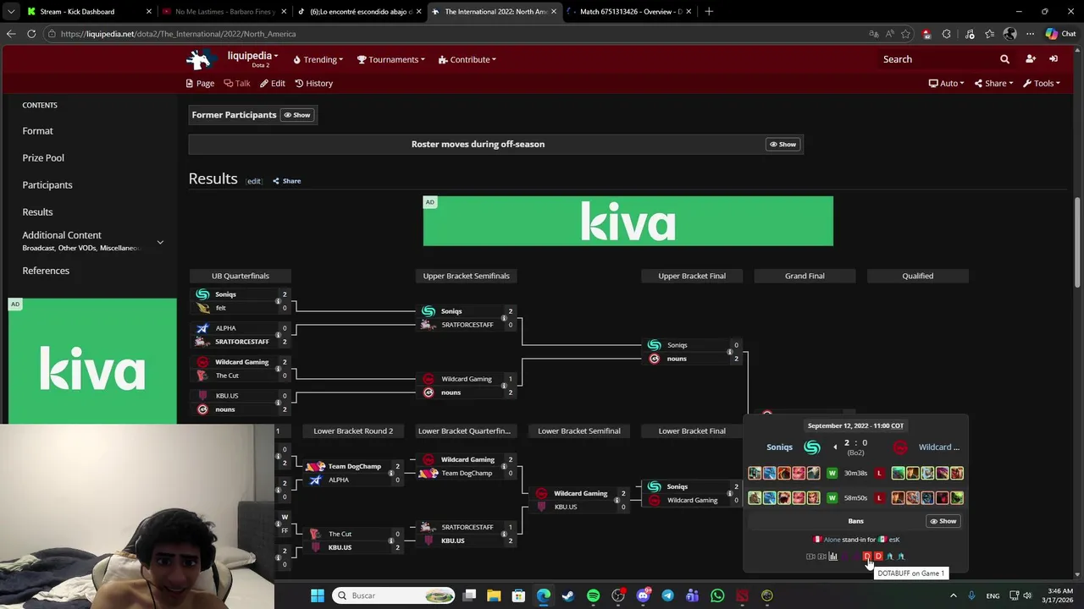1084x609 pixels.
Task: Open File Explorer from the taskbar
Action: 494,595
